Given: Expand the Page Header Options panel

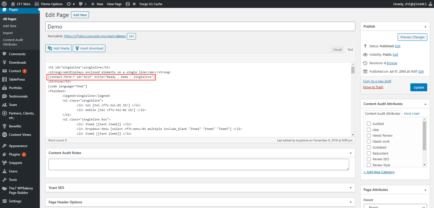Looking at the screenshot, I should click(350, 202).
